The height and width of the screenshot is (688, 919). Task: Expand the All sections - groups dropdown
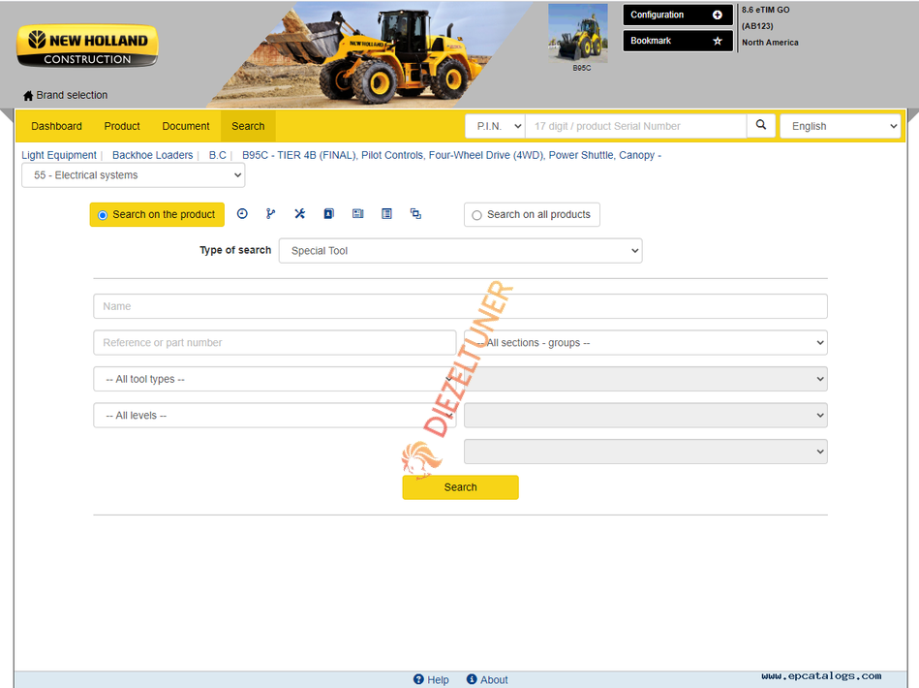pos(646,342)
